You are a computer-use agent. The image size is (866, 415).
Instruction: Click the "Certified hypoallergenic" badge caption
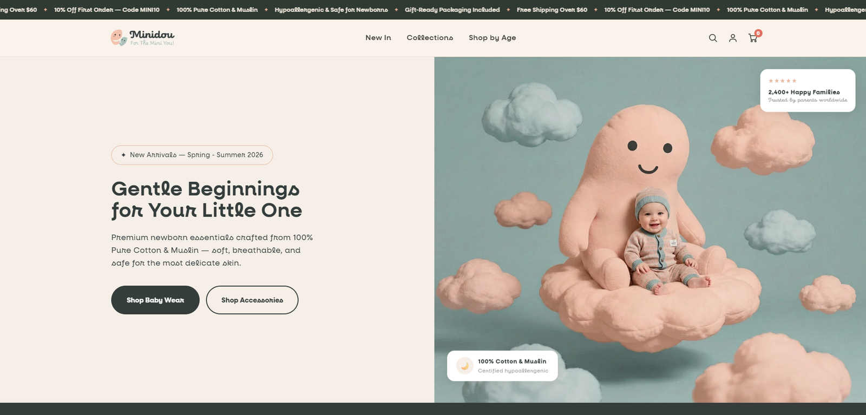513,371
